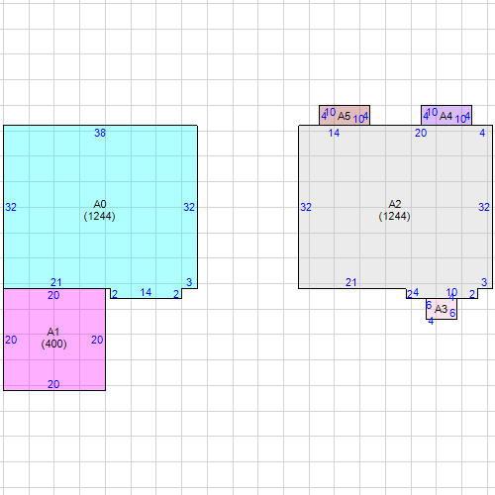Screen dimensions: 495x495
Task: Pick the small pink A3 rectangle
Action: point(442,309)
